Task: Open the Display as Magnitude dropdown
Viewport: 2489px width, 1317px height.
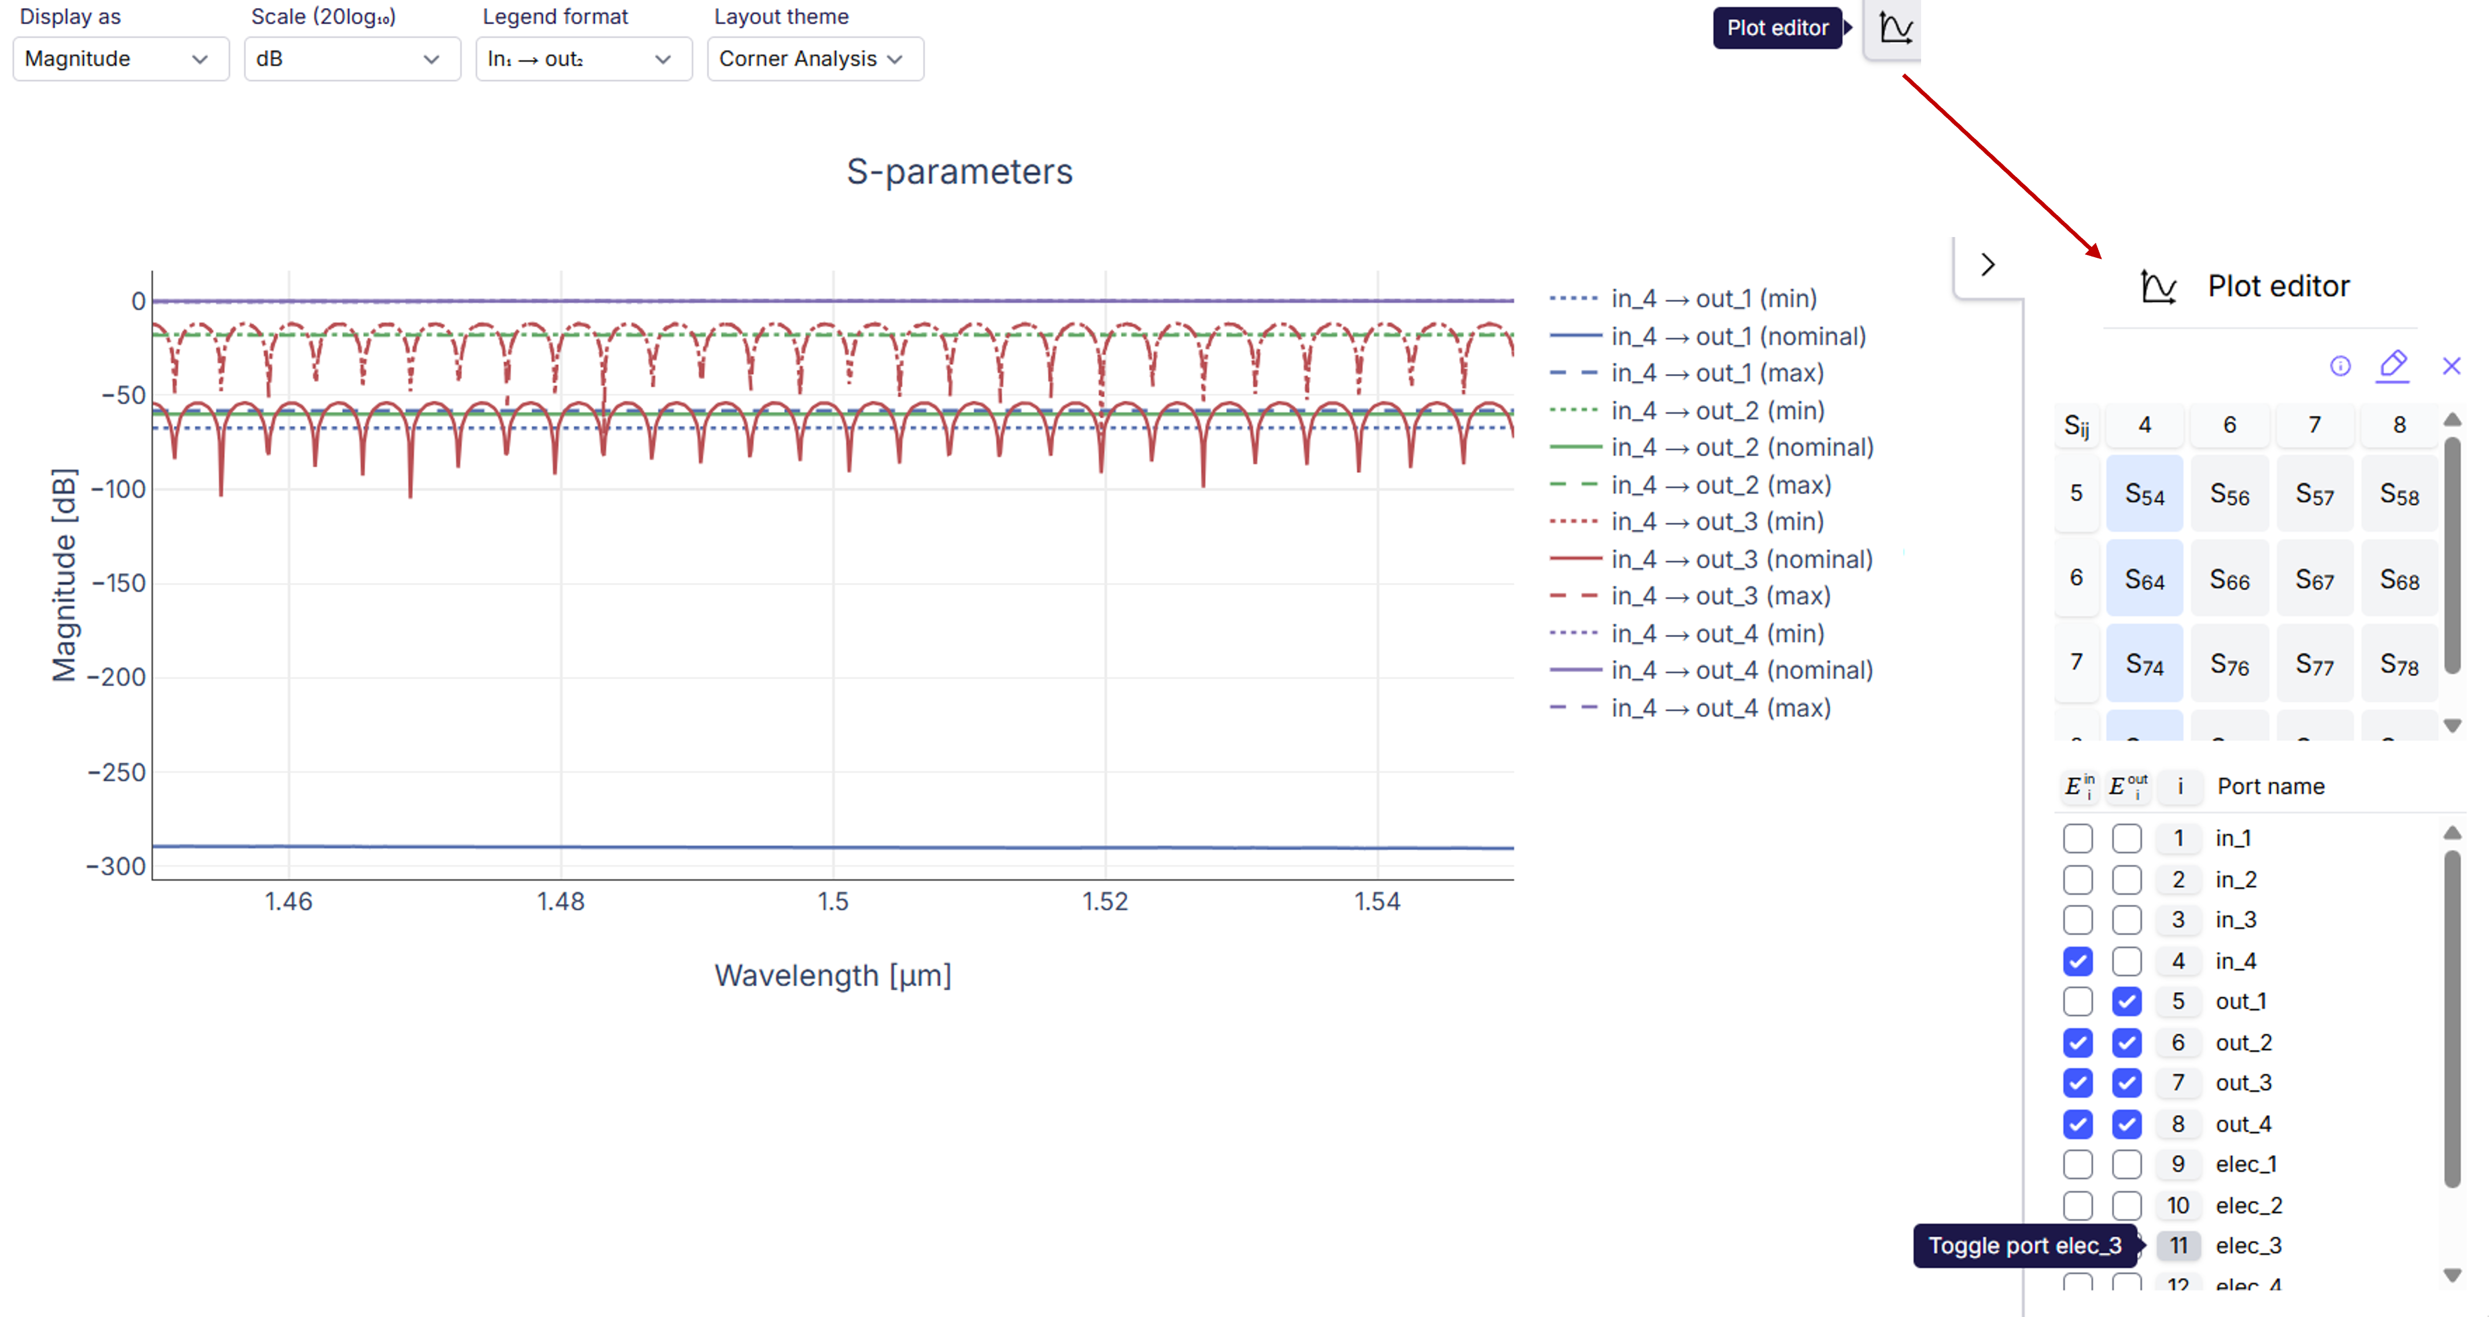Action: [x=120, y=59]
